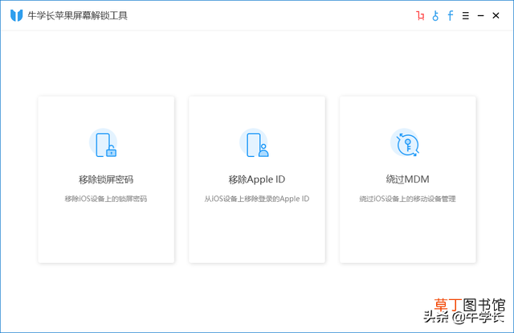514x333 pixels.
Task: Open the red shopping cart purchase icon
Action: pyautogui.click(x=420, y=15)
